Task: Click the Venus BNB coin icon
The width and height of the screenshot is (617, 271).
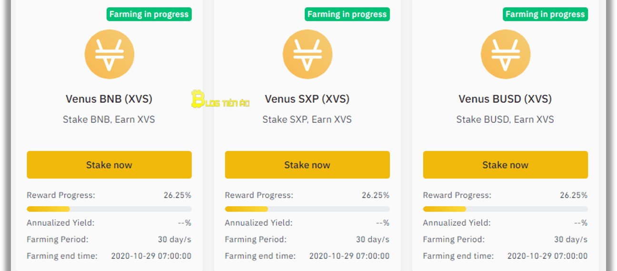Action: pyautogui.click(x=109, y=54)
